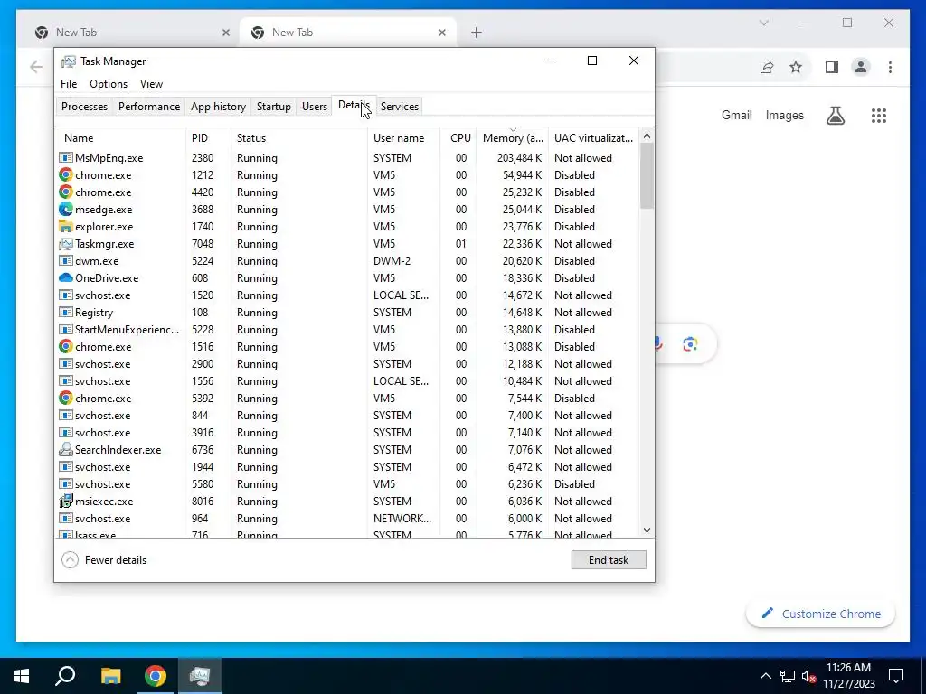This screenshot has height=694, width=926.
Task: Click the muted volume tray icon
Action: tap(808, 676)
